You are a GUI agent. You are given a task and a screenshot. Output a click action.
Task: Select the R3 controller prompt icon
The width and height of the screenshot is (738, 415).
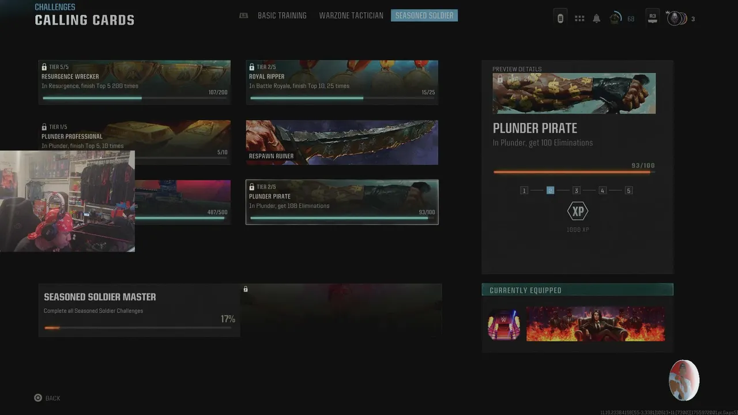click(653, 18)
